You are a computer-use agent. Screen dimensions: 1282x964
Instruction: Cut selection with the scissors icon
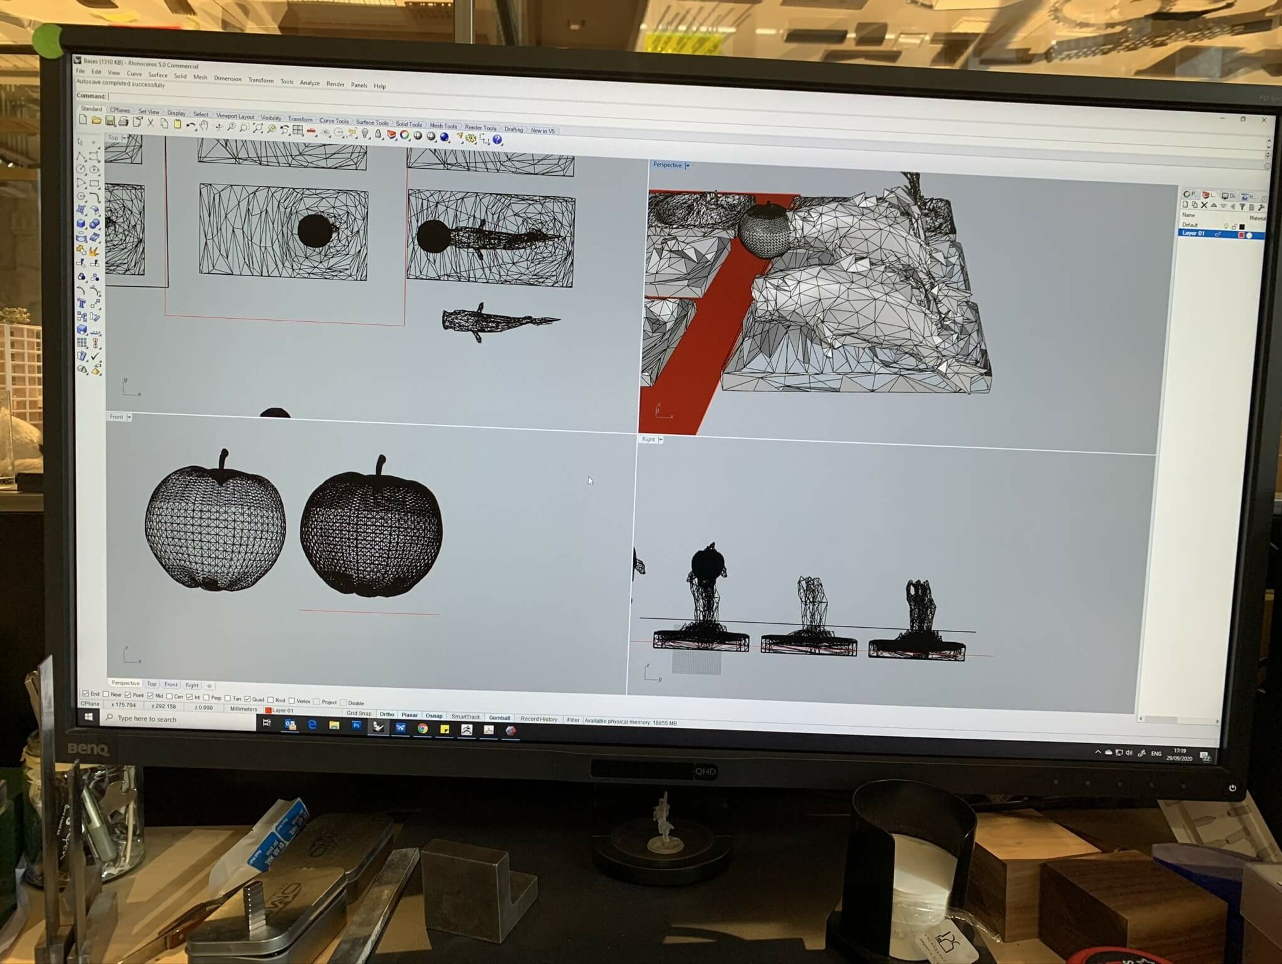click(151, 122)
